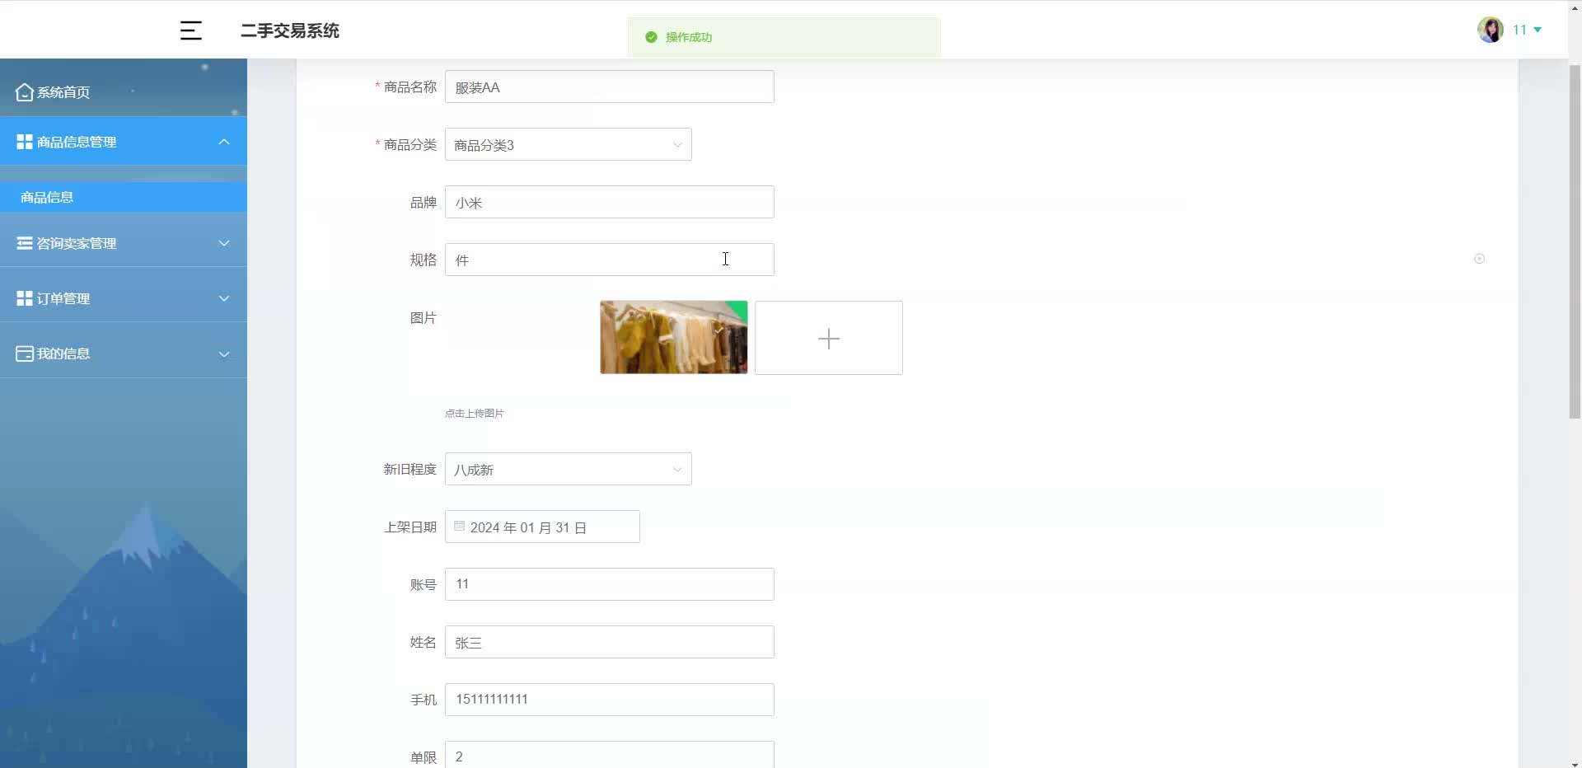Click the 姓名 input containing 张三
The width and height of the screenshot is (1582, 768).
(x=610, y=642)
